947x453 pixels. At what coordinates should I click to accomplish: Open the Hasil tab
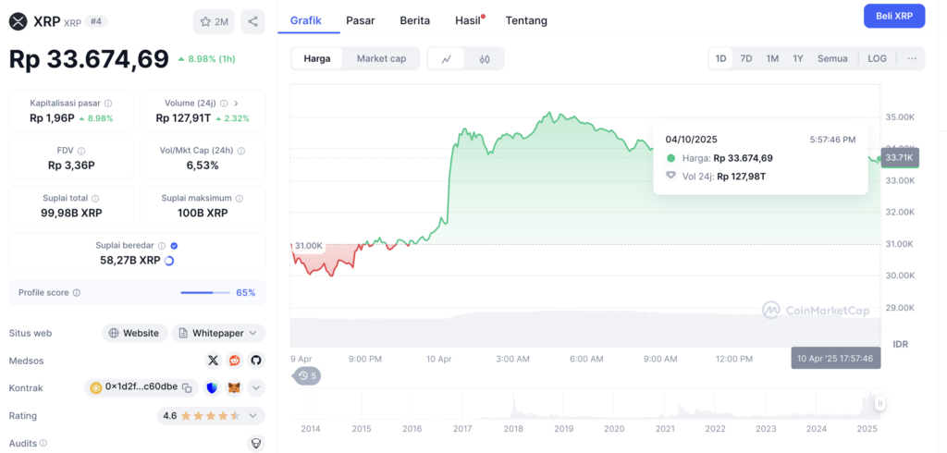[x=468, y=20]
